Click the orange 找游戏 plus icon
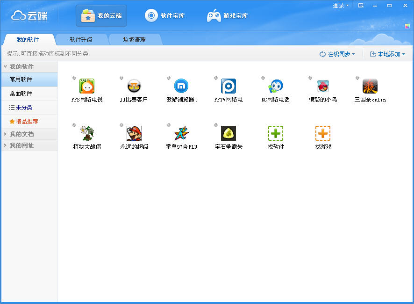Viewport: 414px width, 304px height. (x=323, y=134)
